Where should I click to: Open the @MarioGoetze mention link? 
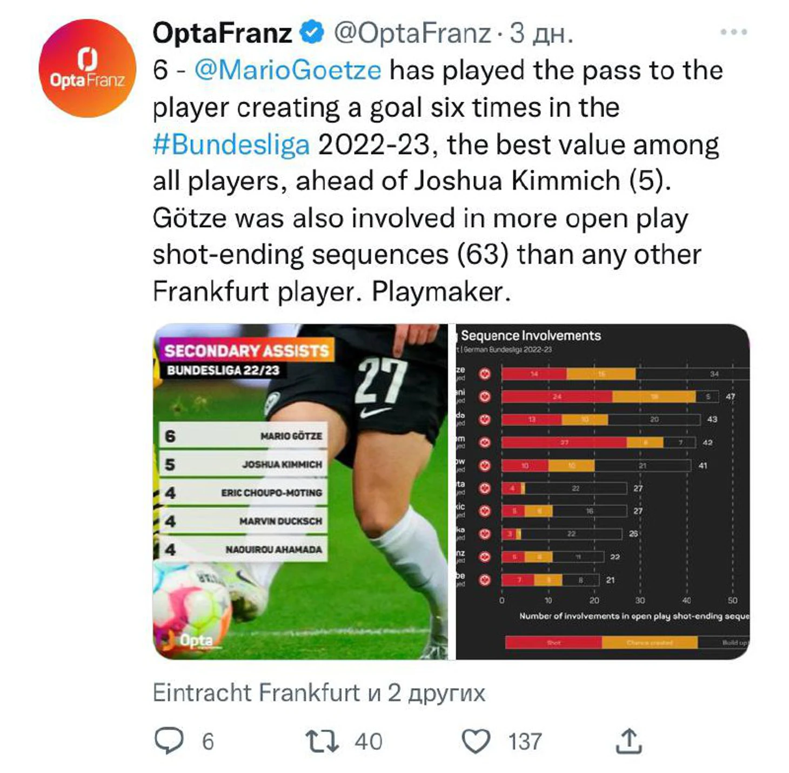pos(287,70)
